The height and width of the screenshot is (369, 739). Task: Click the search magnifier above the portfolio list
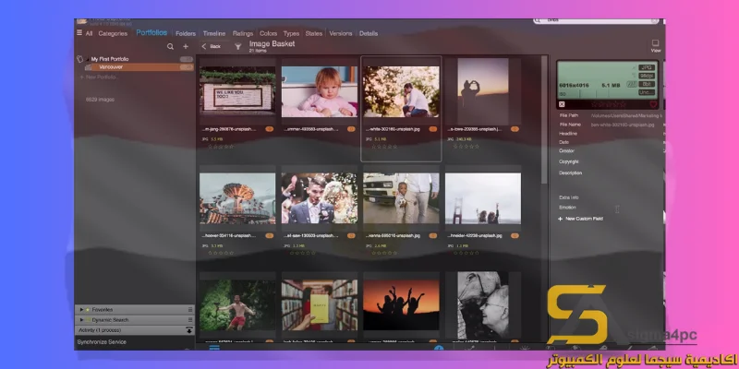[171, 47]
